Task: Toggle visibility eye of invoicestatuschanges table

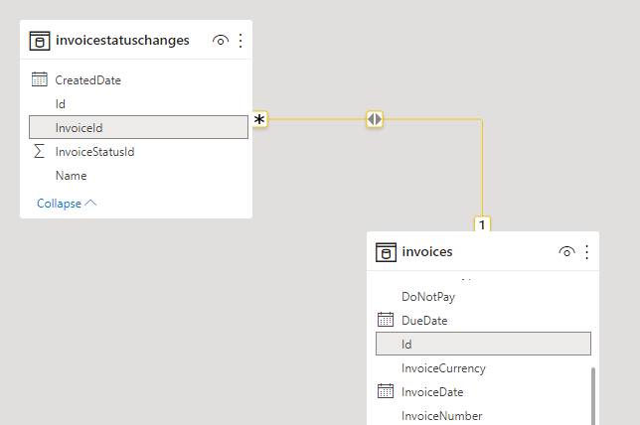Action: tap(221, 41)
